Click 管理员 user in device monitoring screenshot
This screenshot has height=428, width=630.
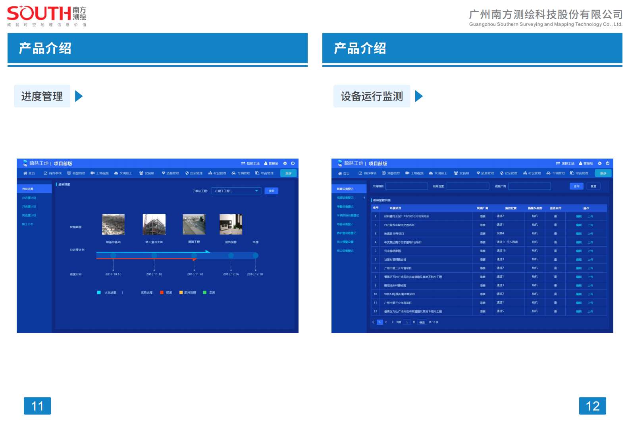click(586, 163)
